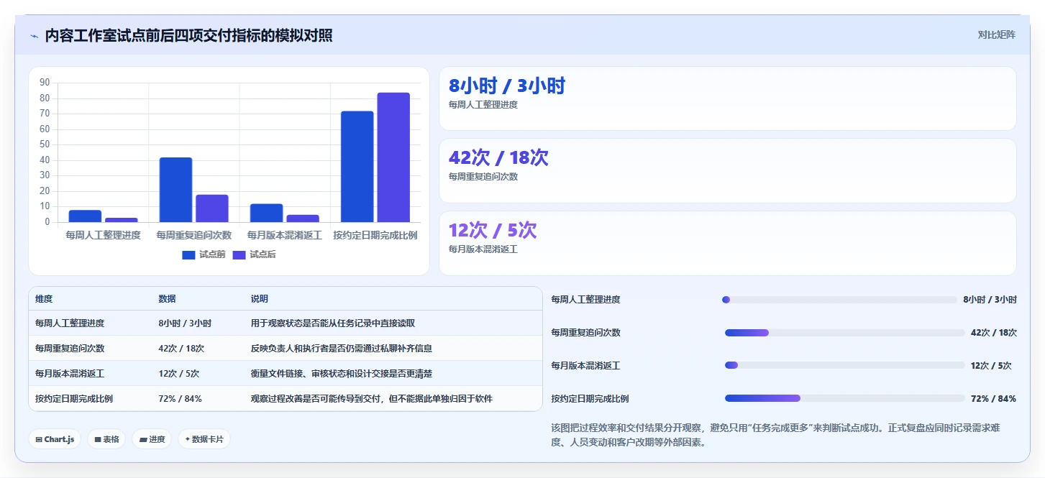Click table cell 12次 / 5次
The height and width of the screenshot is (478, 1045).
(179, 374)
